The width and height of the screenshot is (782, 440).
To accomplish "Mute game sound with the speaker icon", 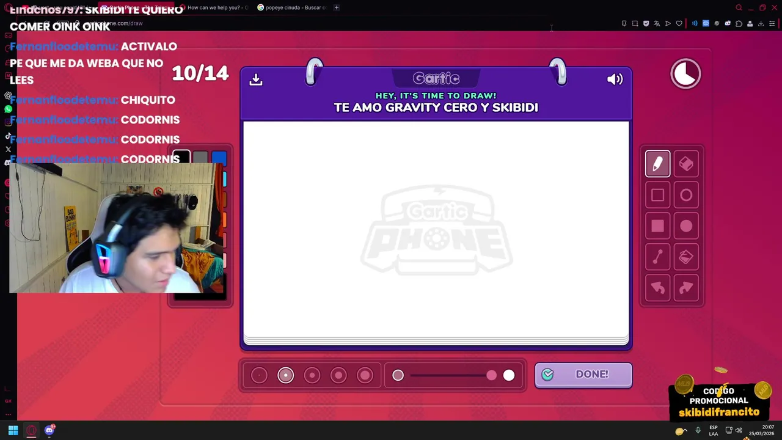I will pyautogui.click(x=615, y=79).
